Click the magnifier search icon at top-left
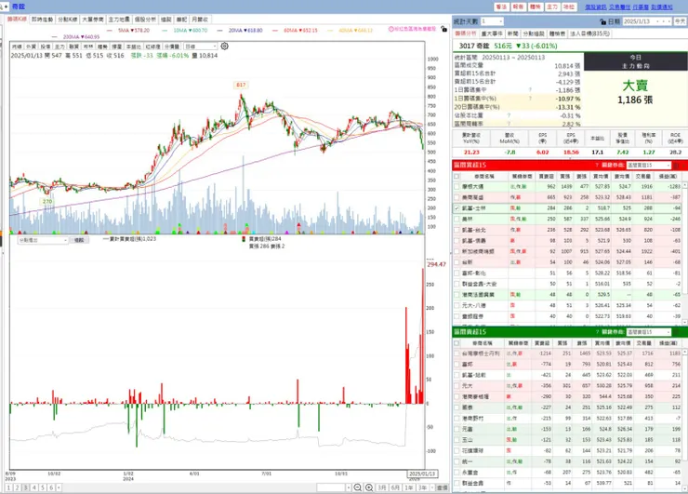This screenshot has width=688, height=494. coord(1,7)
